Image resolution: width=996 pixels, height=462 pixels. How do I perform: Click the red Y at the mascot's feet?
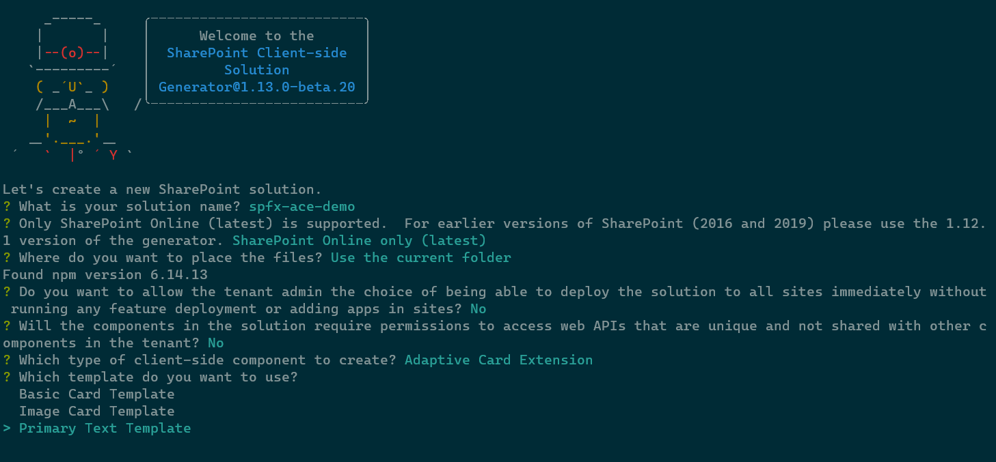click(x=113, y=156)
